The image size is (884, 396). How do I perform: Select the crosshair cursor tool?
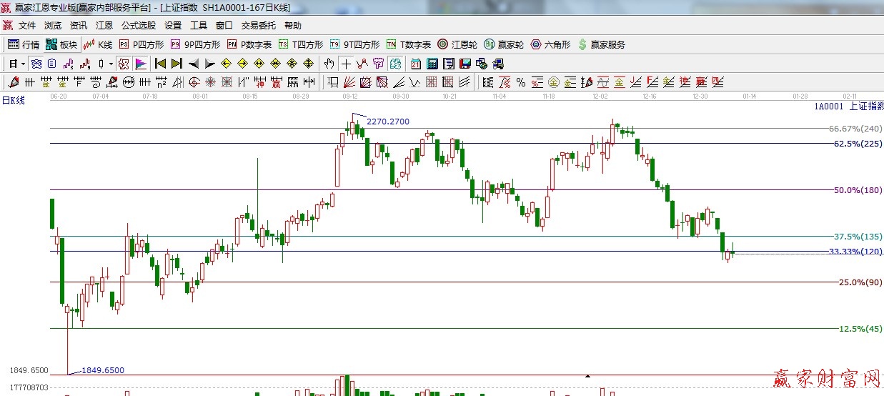click(346, 64)
